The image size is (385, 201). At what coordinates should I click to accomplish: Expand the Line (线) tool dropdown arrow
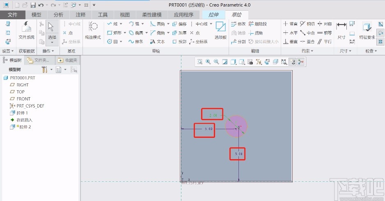click(121, 24)
